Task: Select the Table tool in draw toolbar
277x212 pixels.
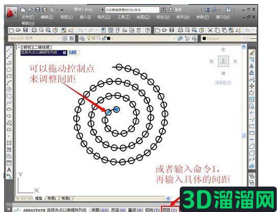Action: point(9,163)
